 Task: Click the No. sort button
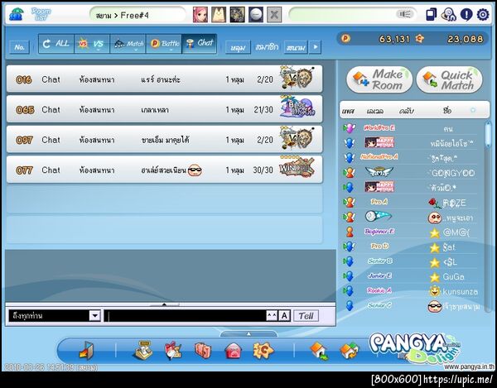pos(19,47)
